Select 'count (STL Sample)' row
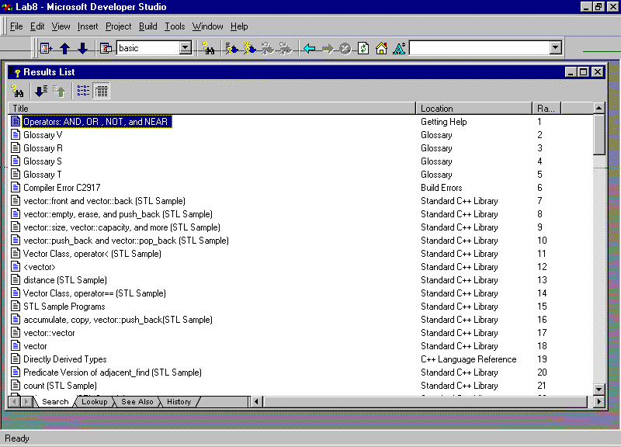 [60, 385]
